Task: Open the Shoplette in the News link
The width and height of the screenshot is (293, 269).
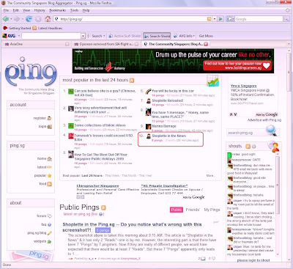Action: coord(169,136)
